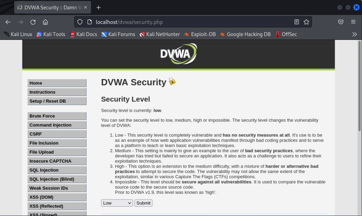Screen dimensions: 362x216
Task: Select the DVWA Security browser tab
Action: pyautogui.click(x=53, y=7)
